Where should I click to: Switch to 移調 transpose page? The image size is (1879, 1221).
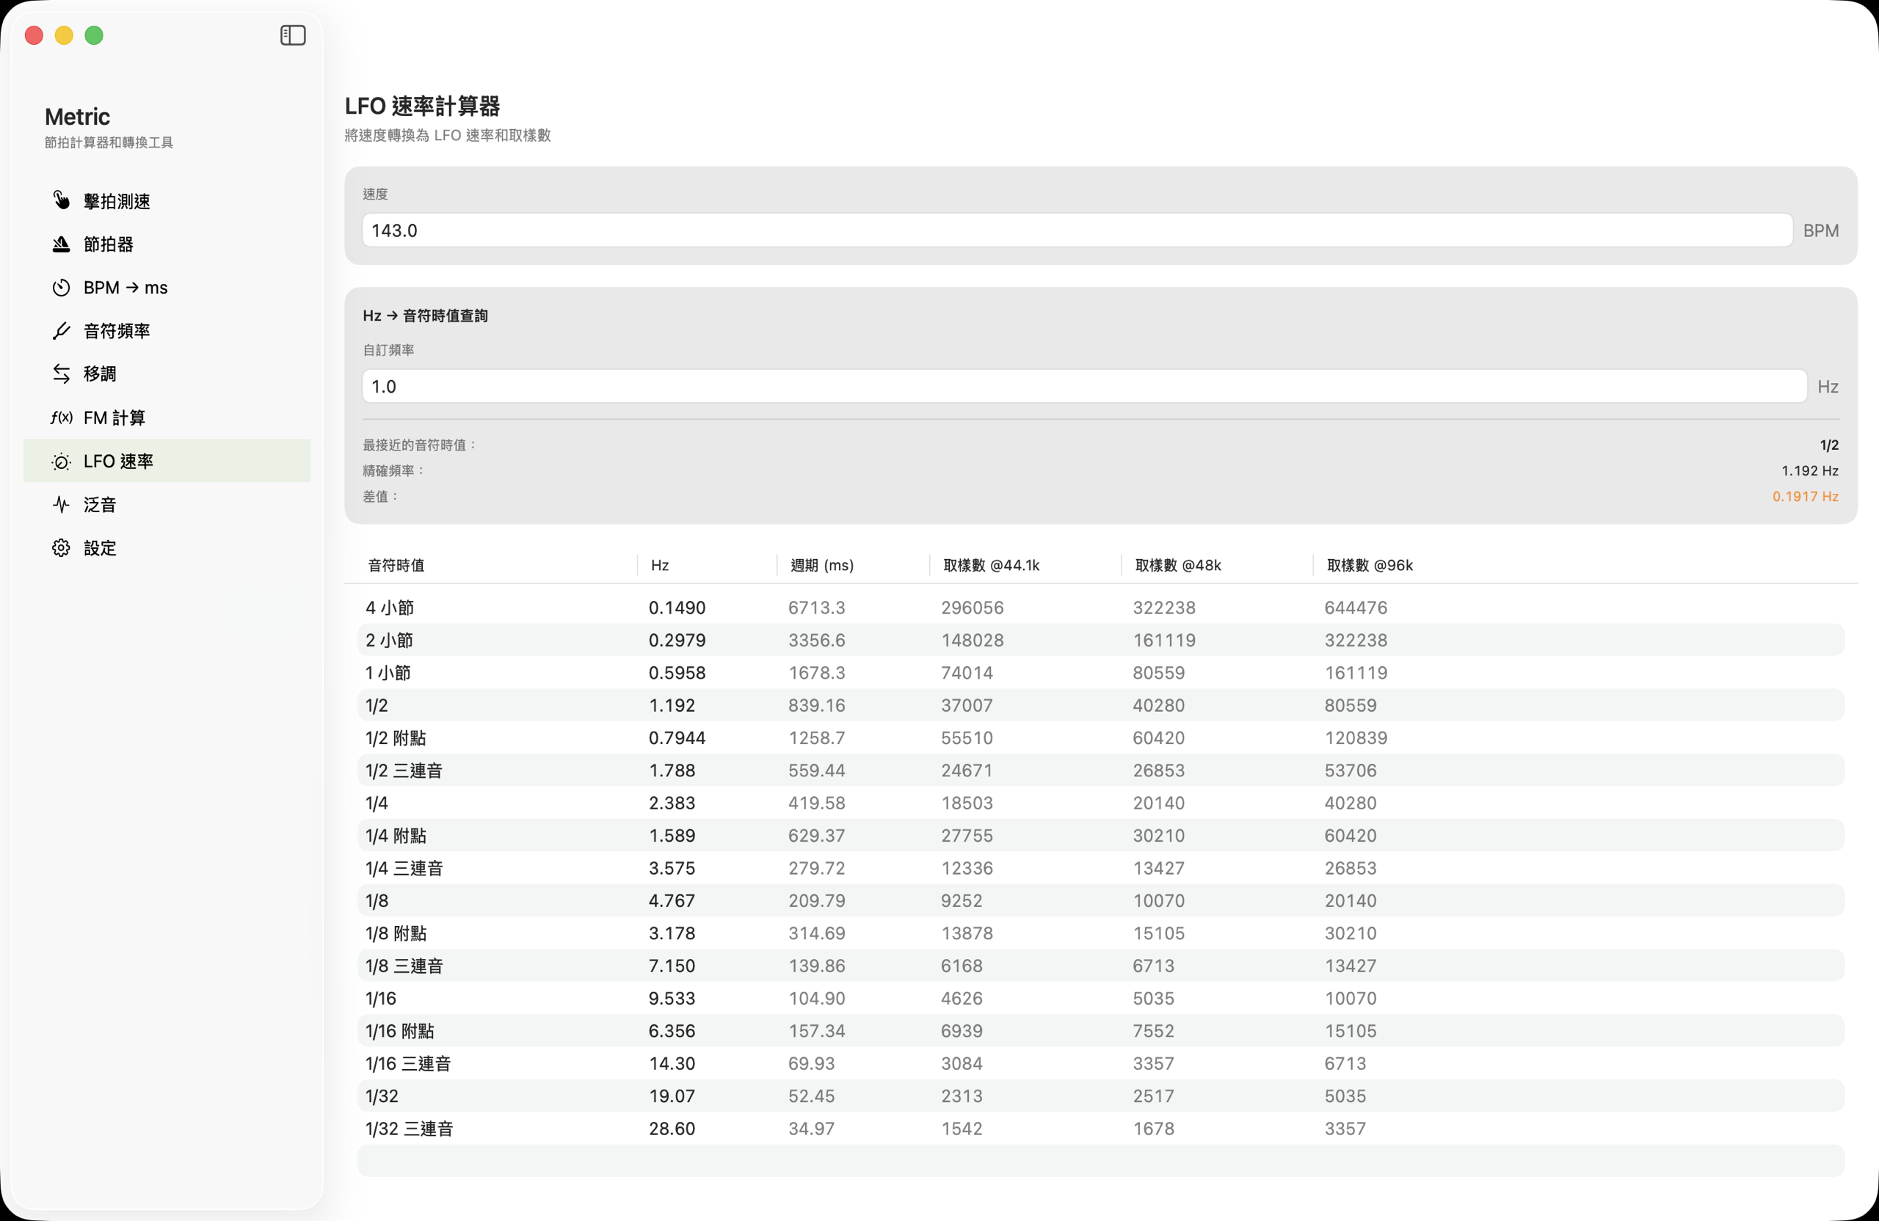[x=167, y=373]
